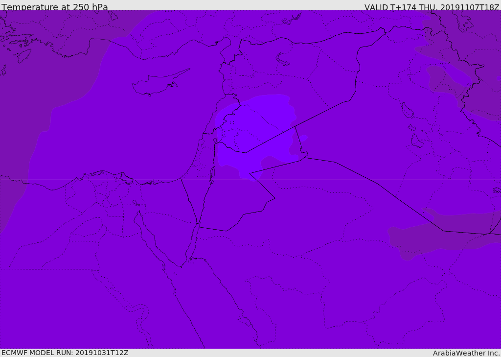Viewport: 501px width, 357px height.
Task: Click the 'Temperature at 250 hPa' title text
Action: click(55, 7)
